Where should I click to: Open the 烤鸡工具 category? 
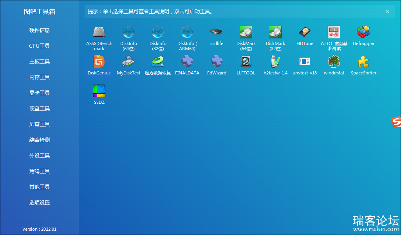click(x=40, y=171)
